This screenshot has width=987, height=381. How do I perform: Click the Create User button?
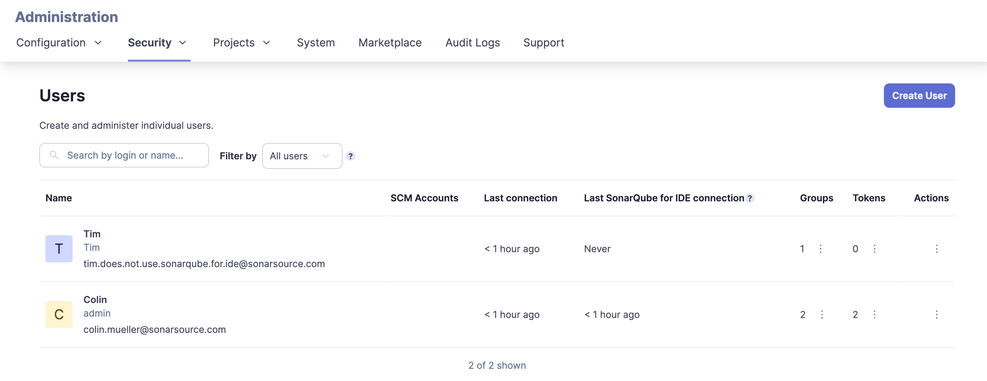[919, 95]
